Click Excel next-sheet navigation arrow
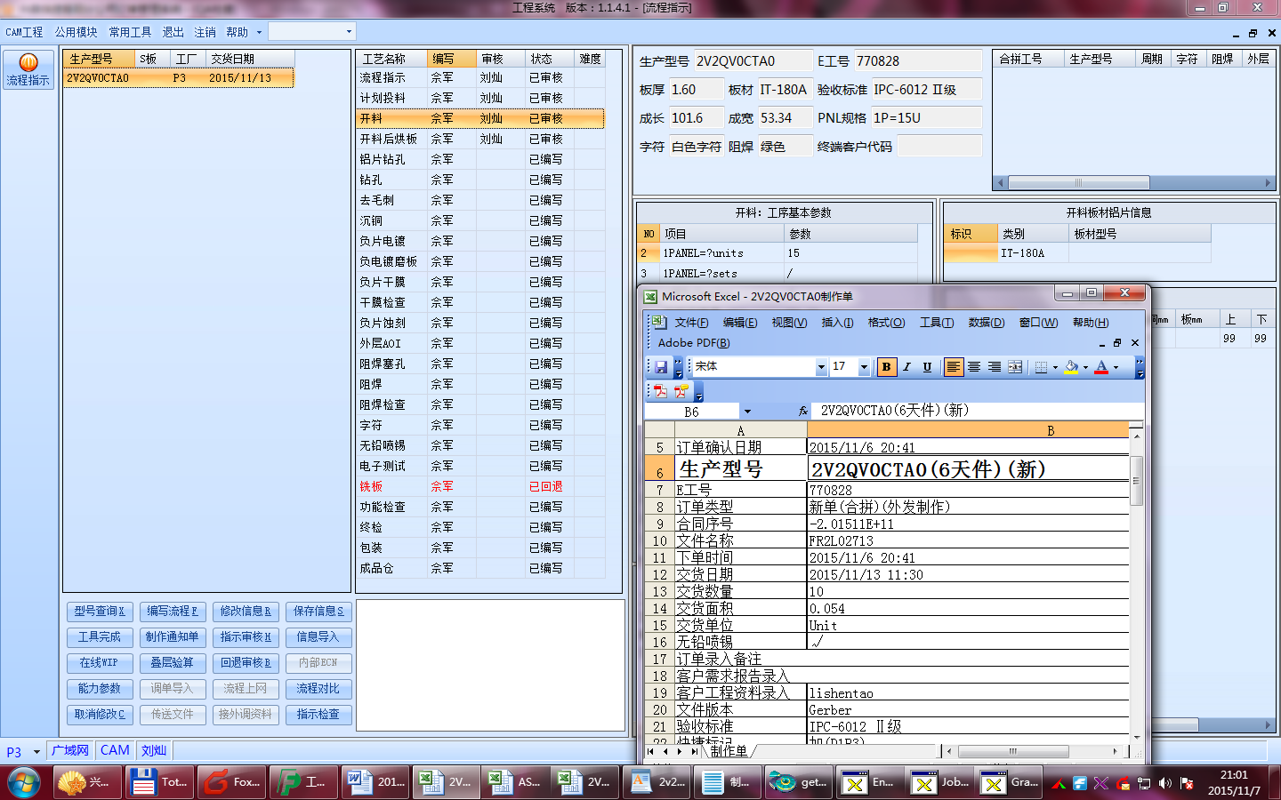The height and width of the screenshot is (800, 1281). click(x=681, y=752)
